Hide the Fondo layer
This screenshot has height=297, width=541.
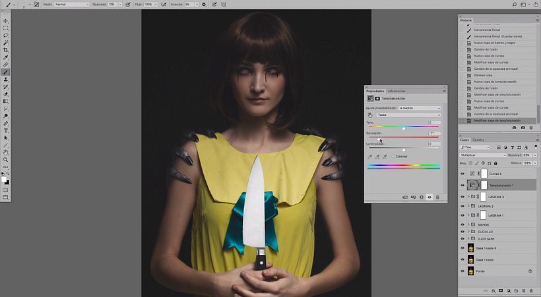coord(462,271)
